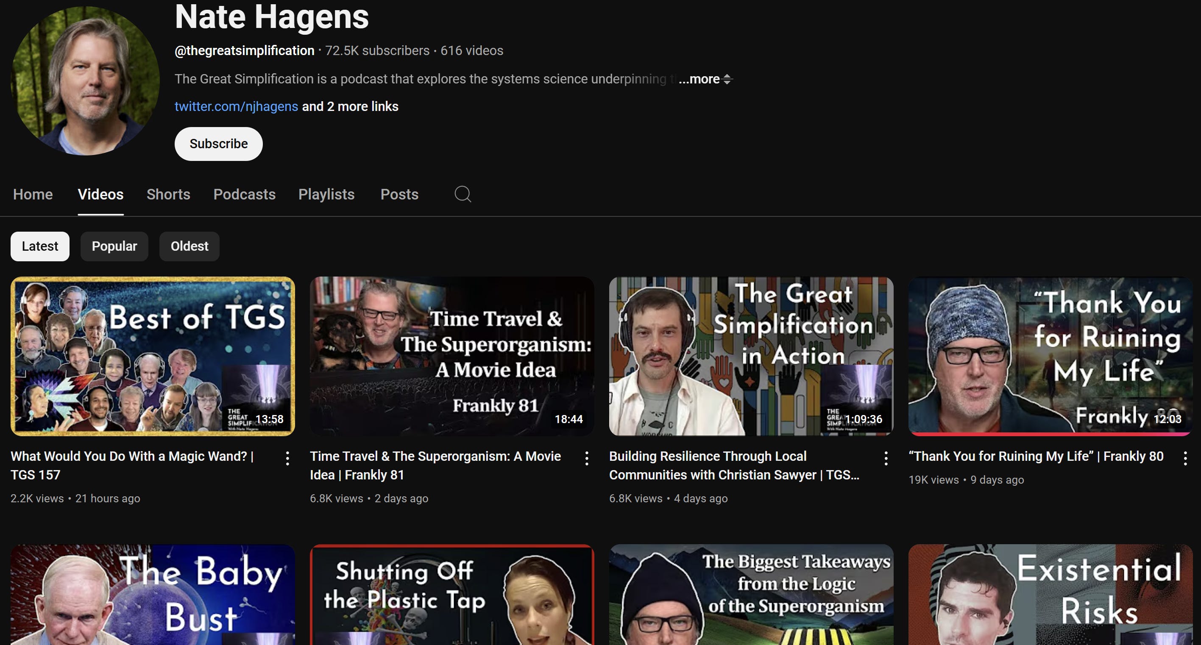Screen dimensions: 1201x645
Task: Click 2.2K views • 21 hours ago text
Action: coord(75,498)
